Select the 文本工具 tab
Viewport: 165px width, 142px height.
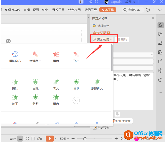(x=108, y=10)
